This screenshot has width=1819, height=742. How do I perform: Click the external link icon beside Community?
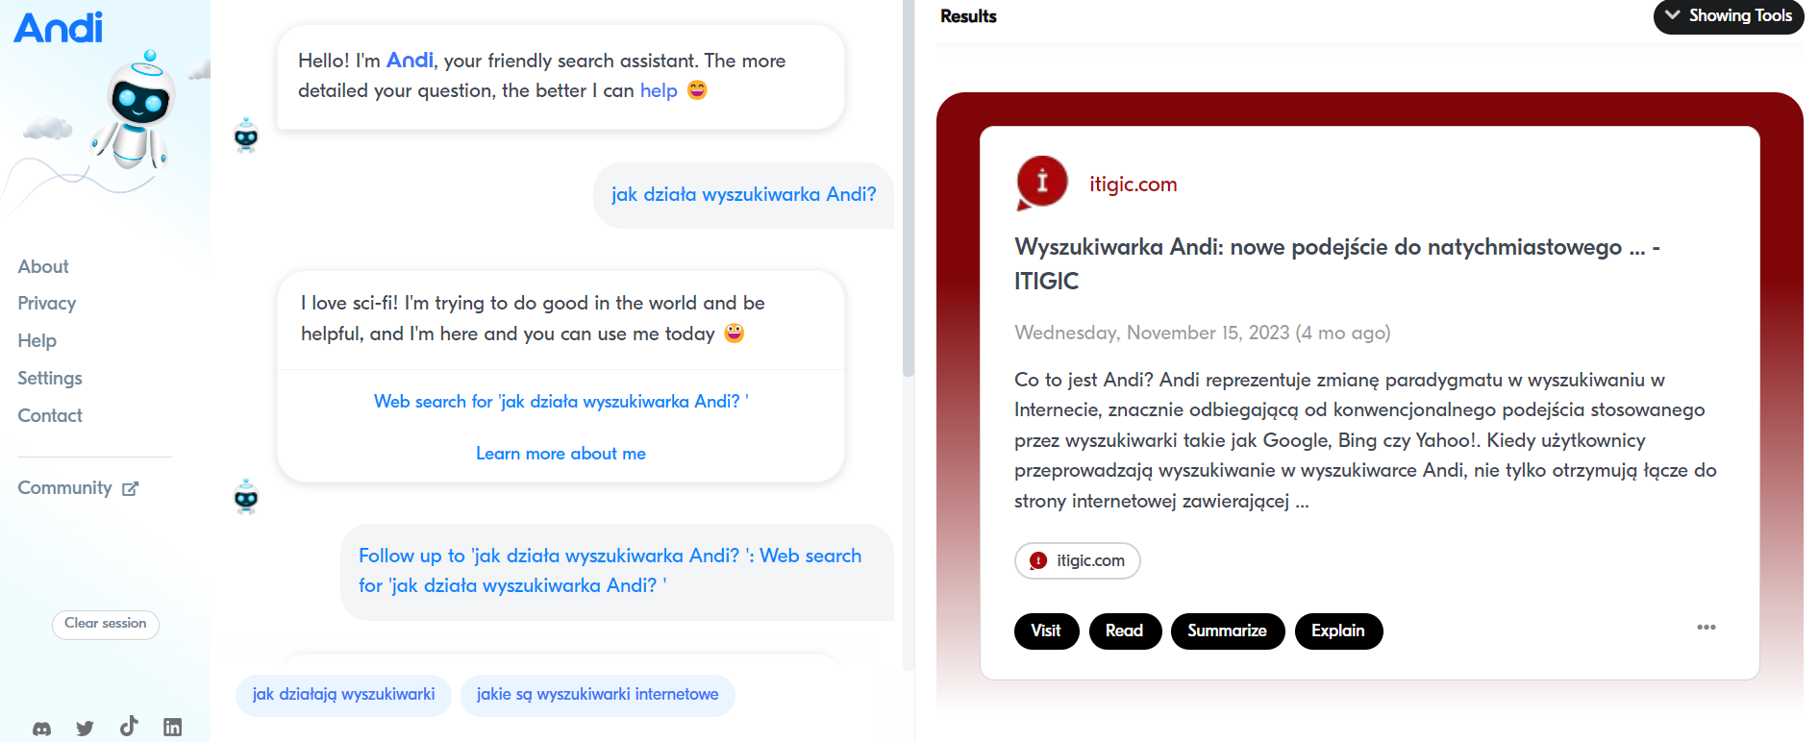point(131,488)
